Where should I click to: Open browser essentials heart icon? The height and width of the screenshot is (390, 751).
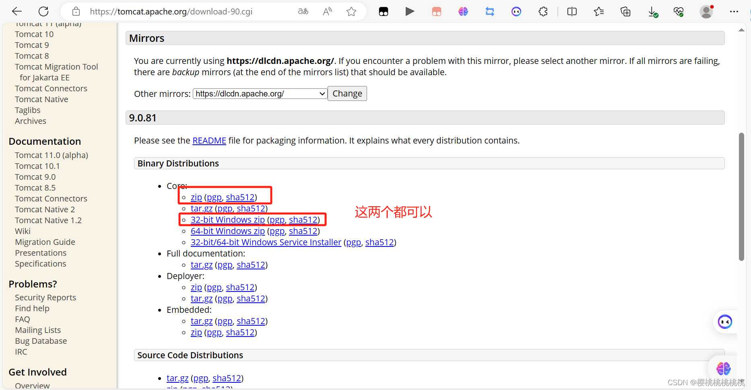[679, 12]
